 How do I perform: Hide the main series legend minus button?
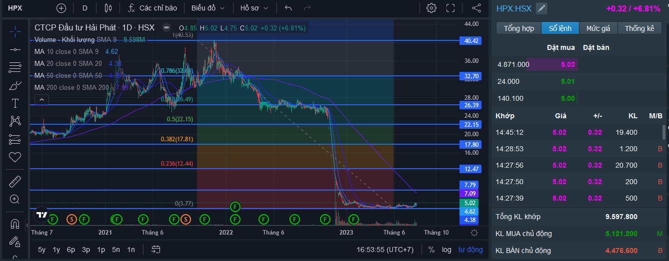[166, 28]
